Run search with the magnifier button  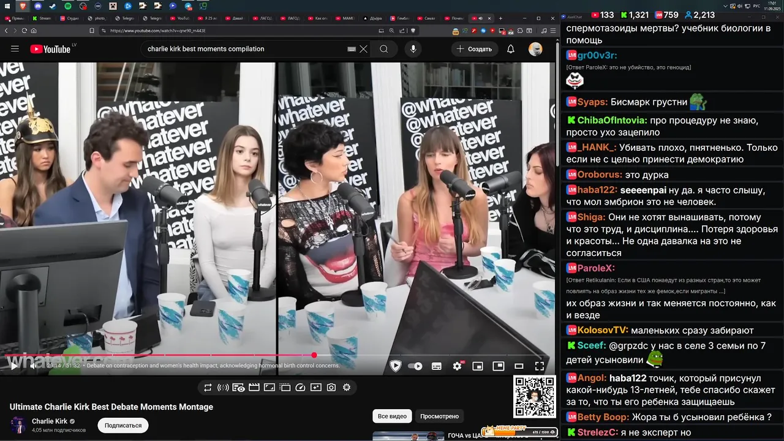point(384,49)
